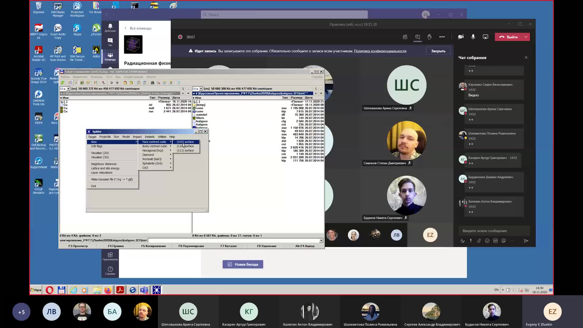The width and height of the screenshot is (583, 328).
Task: Open the meeting participants panel icon
Action: [405, 37]
